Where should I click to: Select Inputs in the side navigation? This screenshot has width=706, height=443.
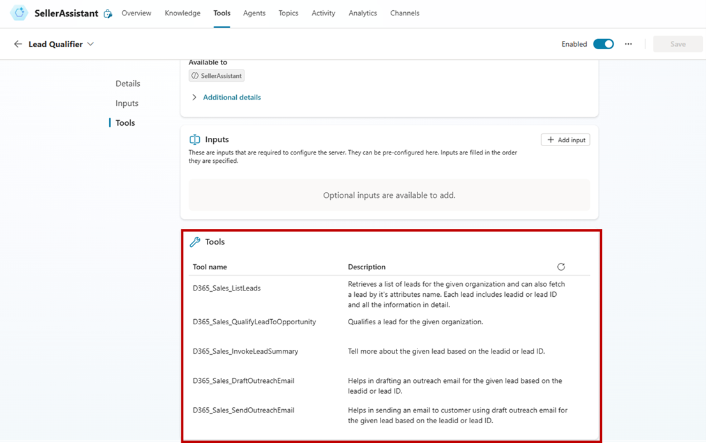pyautogui.click(x=127, y=103)
